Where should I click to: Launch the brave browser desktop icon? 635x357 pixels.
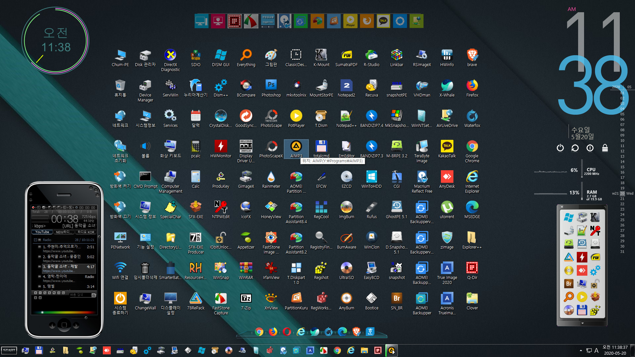click(x=472, y=58)
